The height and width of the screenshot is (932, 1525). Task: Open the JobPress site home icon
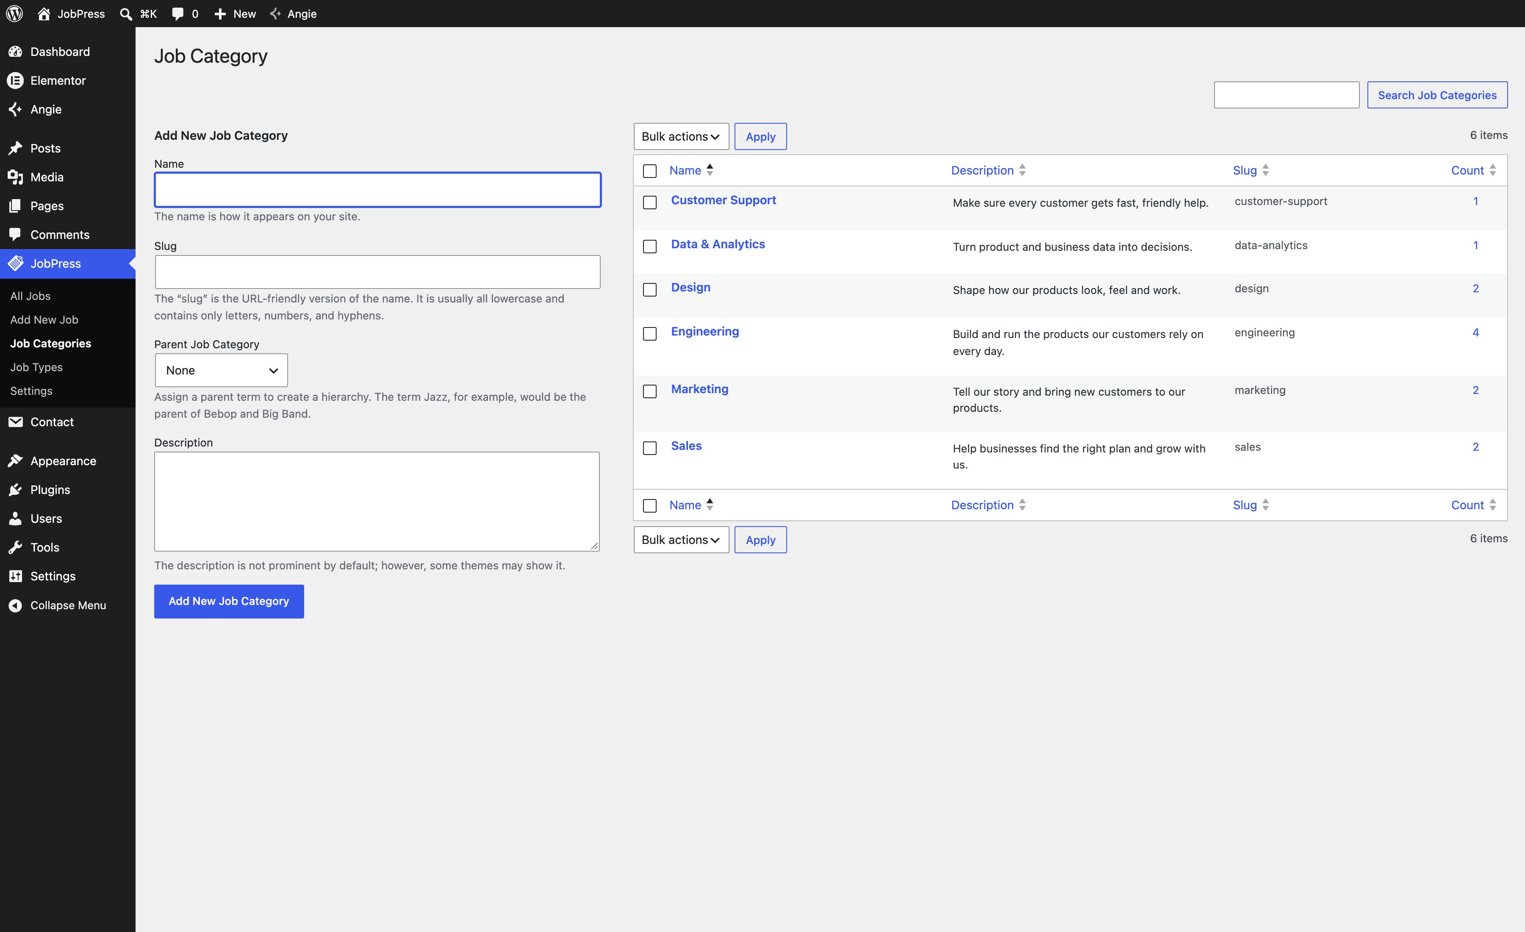pyautogui.click(x=44, y=14)
